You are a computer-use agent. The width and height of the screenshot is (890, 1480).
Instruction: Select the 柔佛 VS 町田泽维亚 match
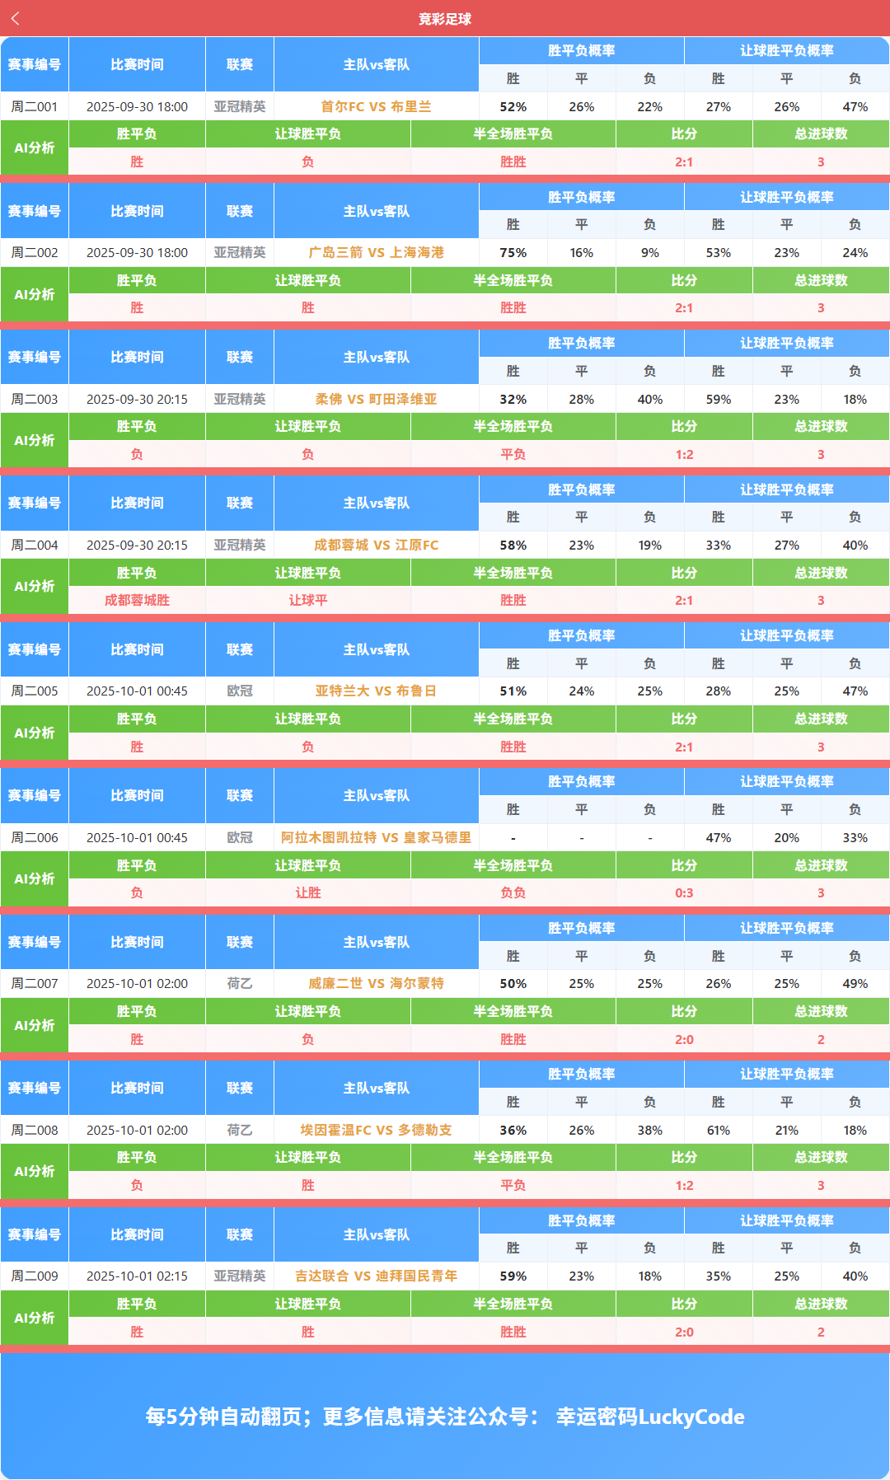(376, 399)
